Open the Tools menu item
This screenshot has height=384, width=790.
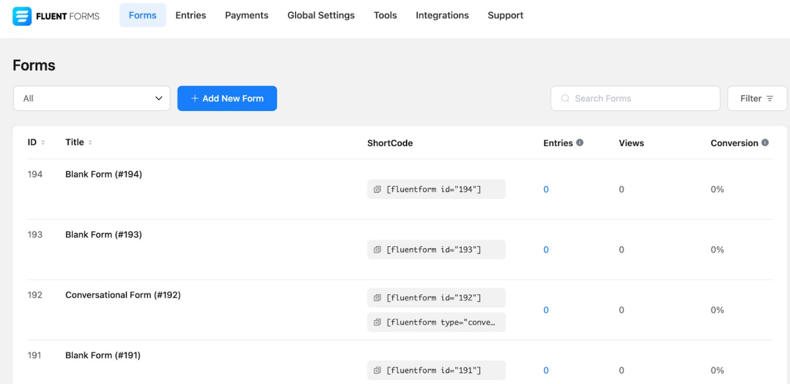point(385,15)
